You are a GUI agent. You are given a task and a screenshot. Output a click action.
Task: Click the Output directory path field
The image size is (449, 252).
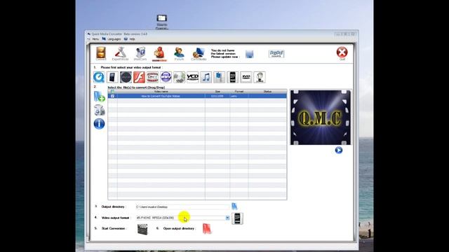pyautogui.click(x=182, y=207)
